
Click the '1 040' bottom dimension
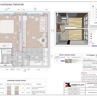18,69
